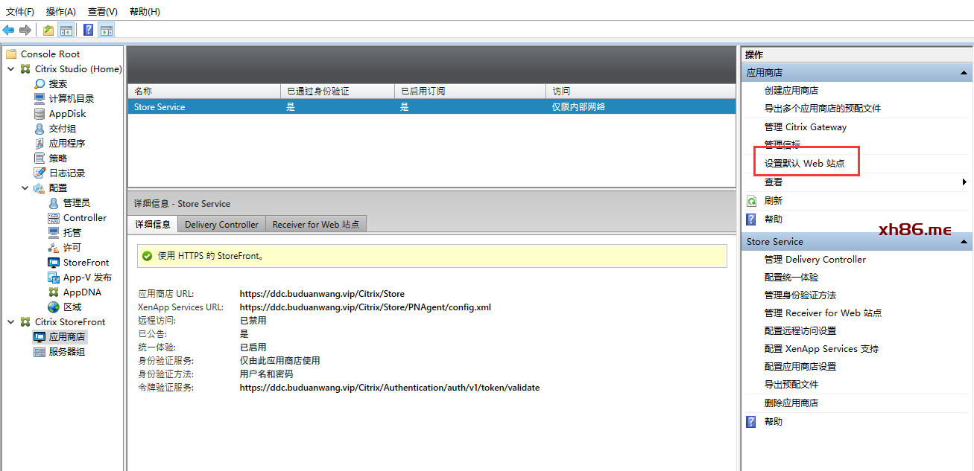Switch to the 详细信息 tab

pyautogui.click(x=153, y=224)
